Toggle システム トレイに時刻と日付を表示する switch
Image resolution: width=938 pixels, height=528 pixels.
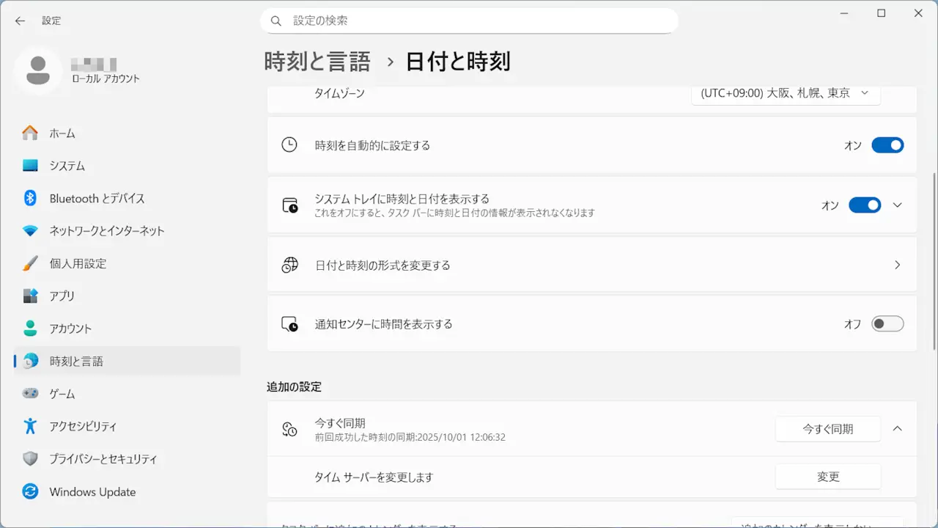coord(864,205)
